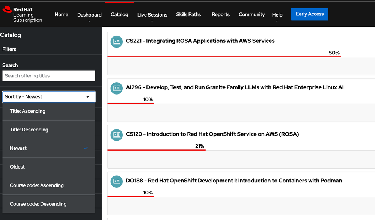Collapse the Sort by - Newest dropdown
Image resolution: width=375 pixels, height=220 pixels.
point(49,97)
